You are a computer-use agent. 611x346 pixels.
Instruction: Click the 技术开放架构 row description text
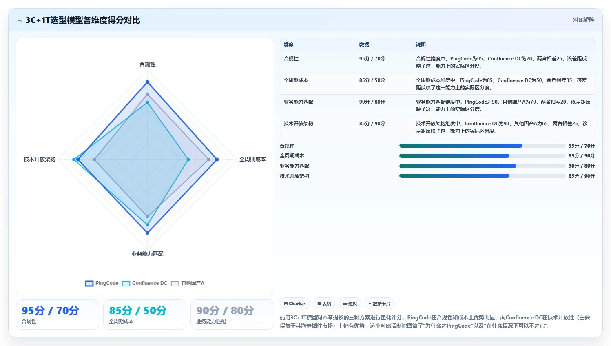click(x=502, y=127)
